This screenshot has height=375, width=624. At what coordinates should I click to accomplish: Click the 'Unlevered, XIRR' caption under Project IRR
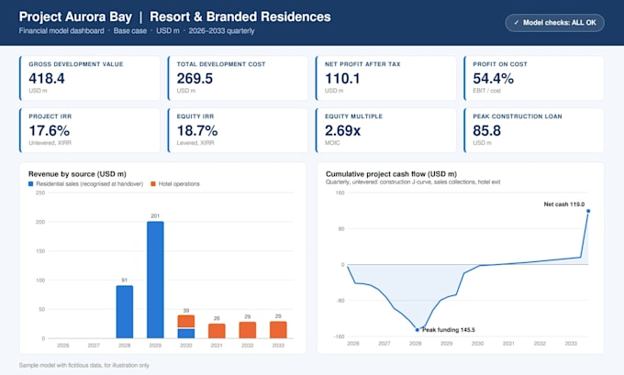point(50,143)
